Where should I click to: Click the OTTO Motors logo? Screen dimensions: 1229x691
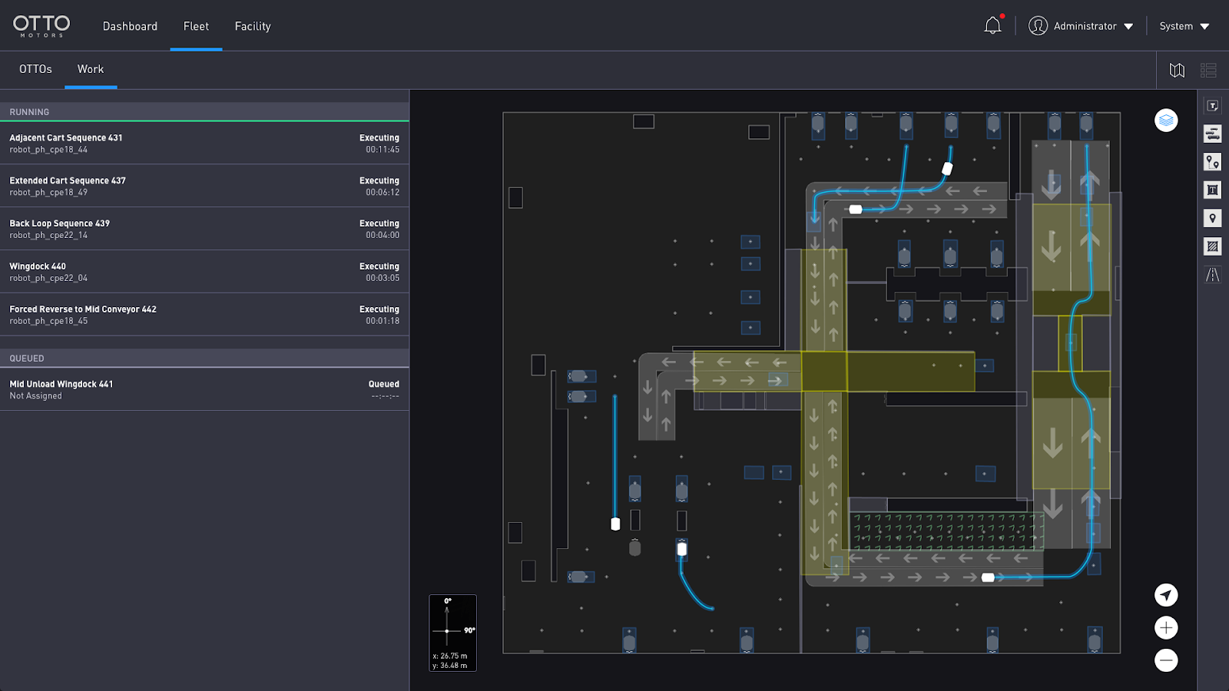[x=41, y=26]
